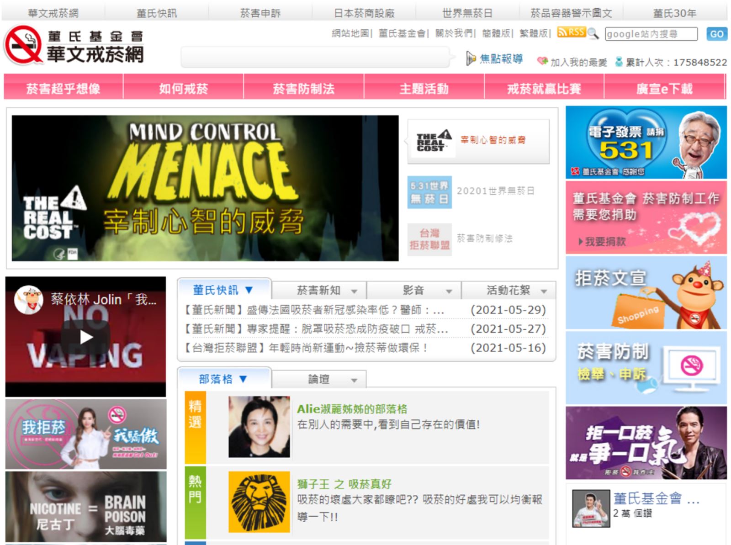The width and height of the screenshot is (731, 545).
Task: Expand the 部落格 tab arrow
Action: click(x=243, y=379)
